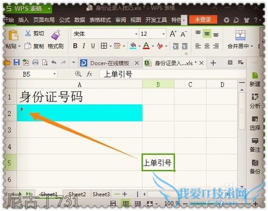Apply cell borders icon

click(104, 46)
